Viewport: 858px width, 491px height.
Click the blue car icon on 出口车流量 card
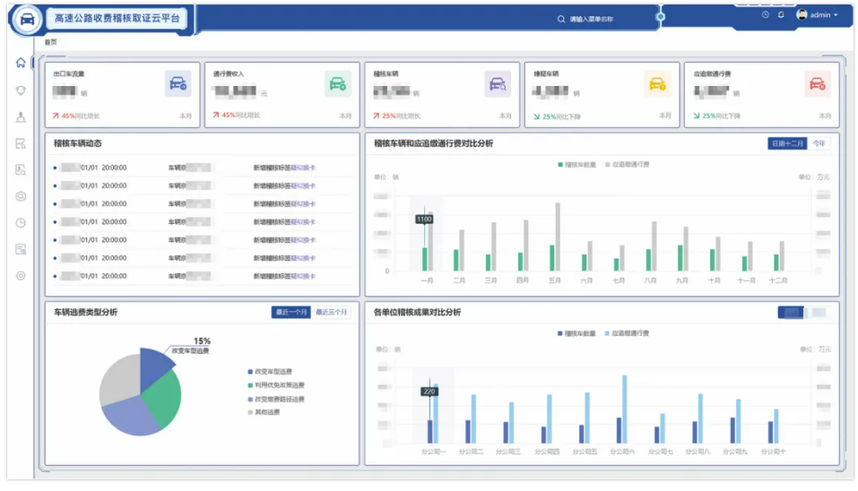coord(178,84)
